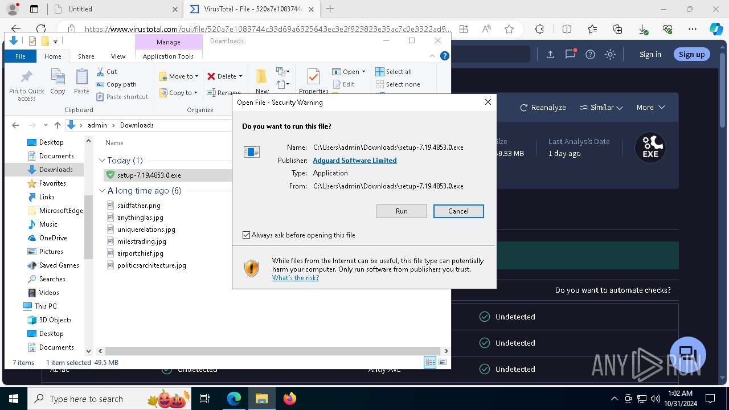Screen dimensions: 729x410
Task: Switch to large icons view icon
Action: pos(443,362)
